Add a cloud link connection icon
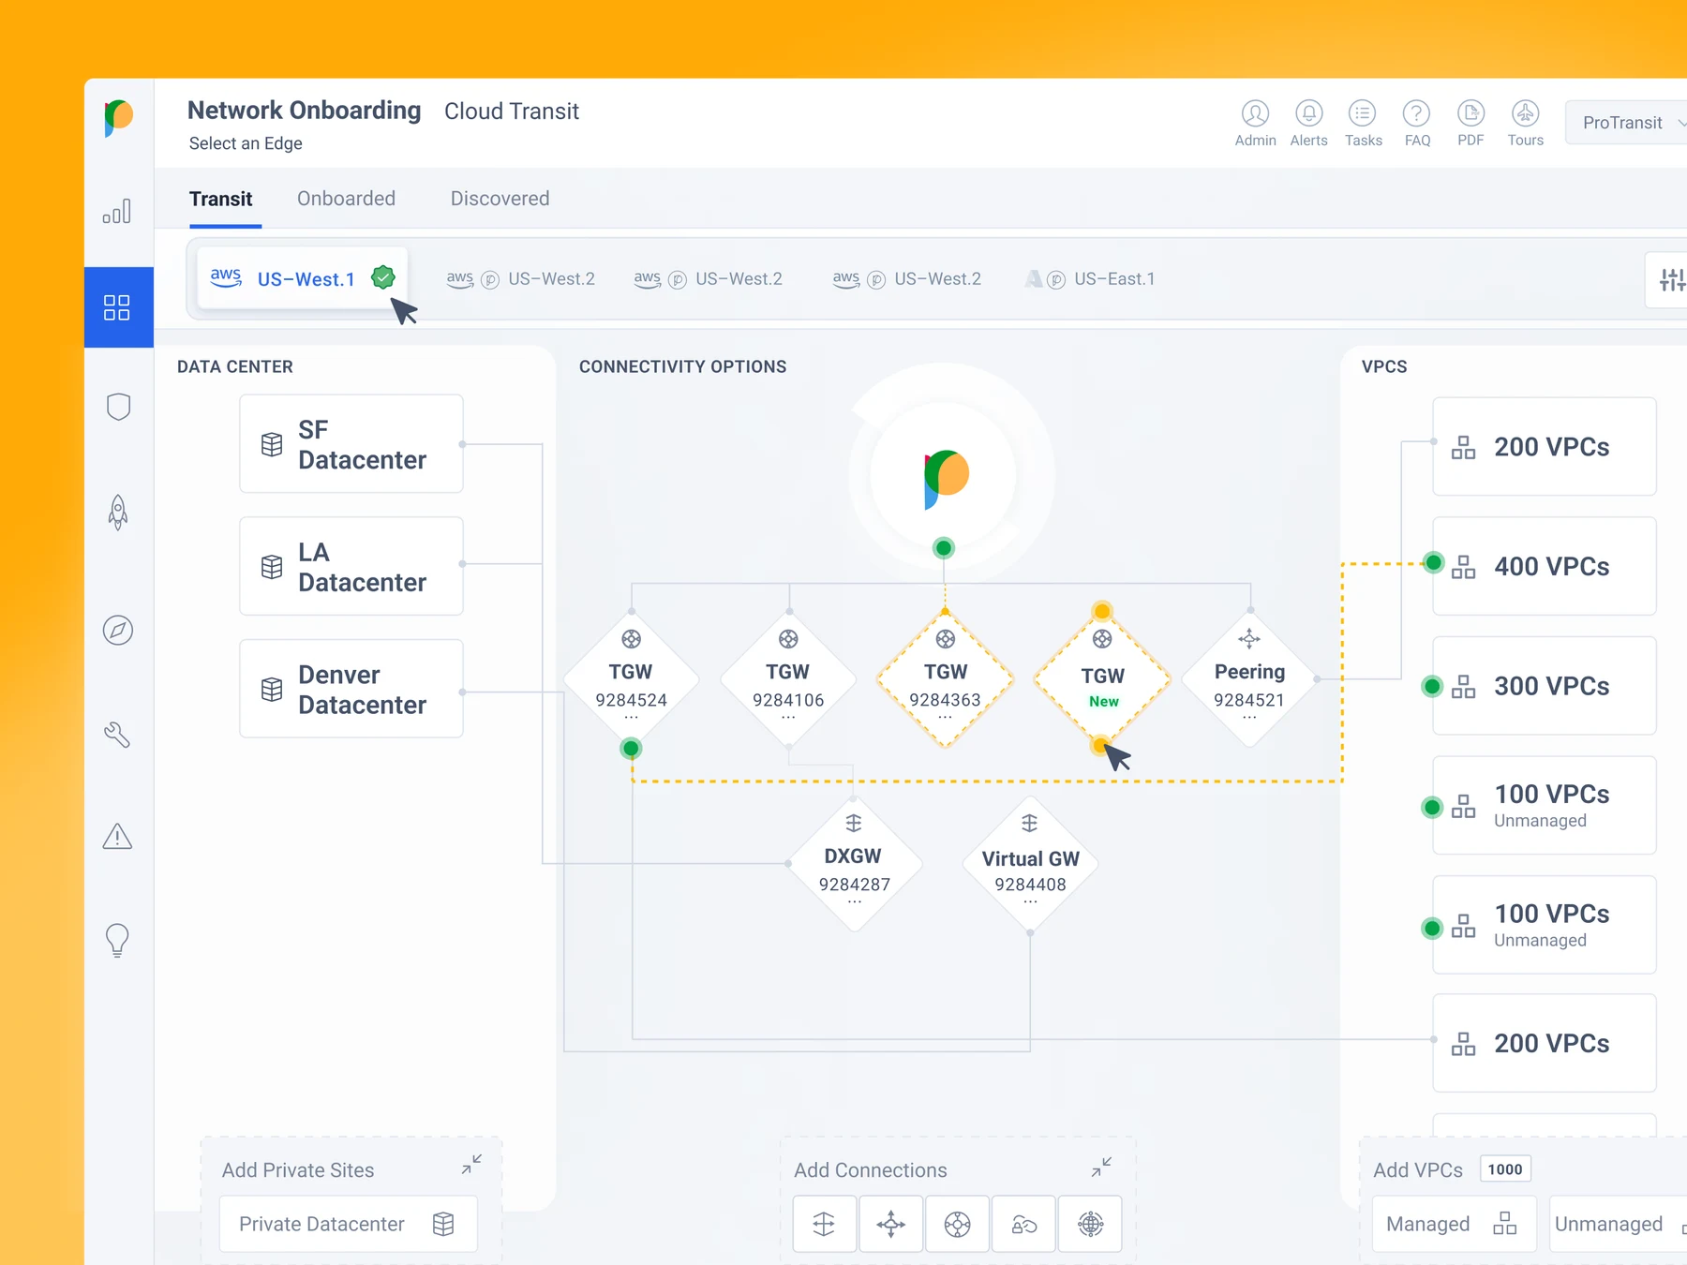This screenshot has height=1265, width=1687. (1023, 1224)
